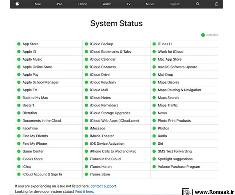Screen dimensions: 235x195
Task: Select the iCloud Contacts entry
Action: [103, 67]
